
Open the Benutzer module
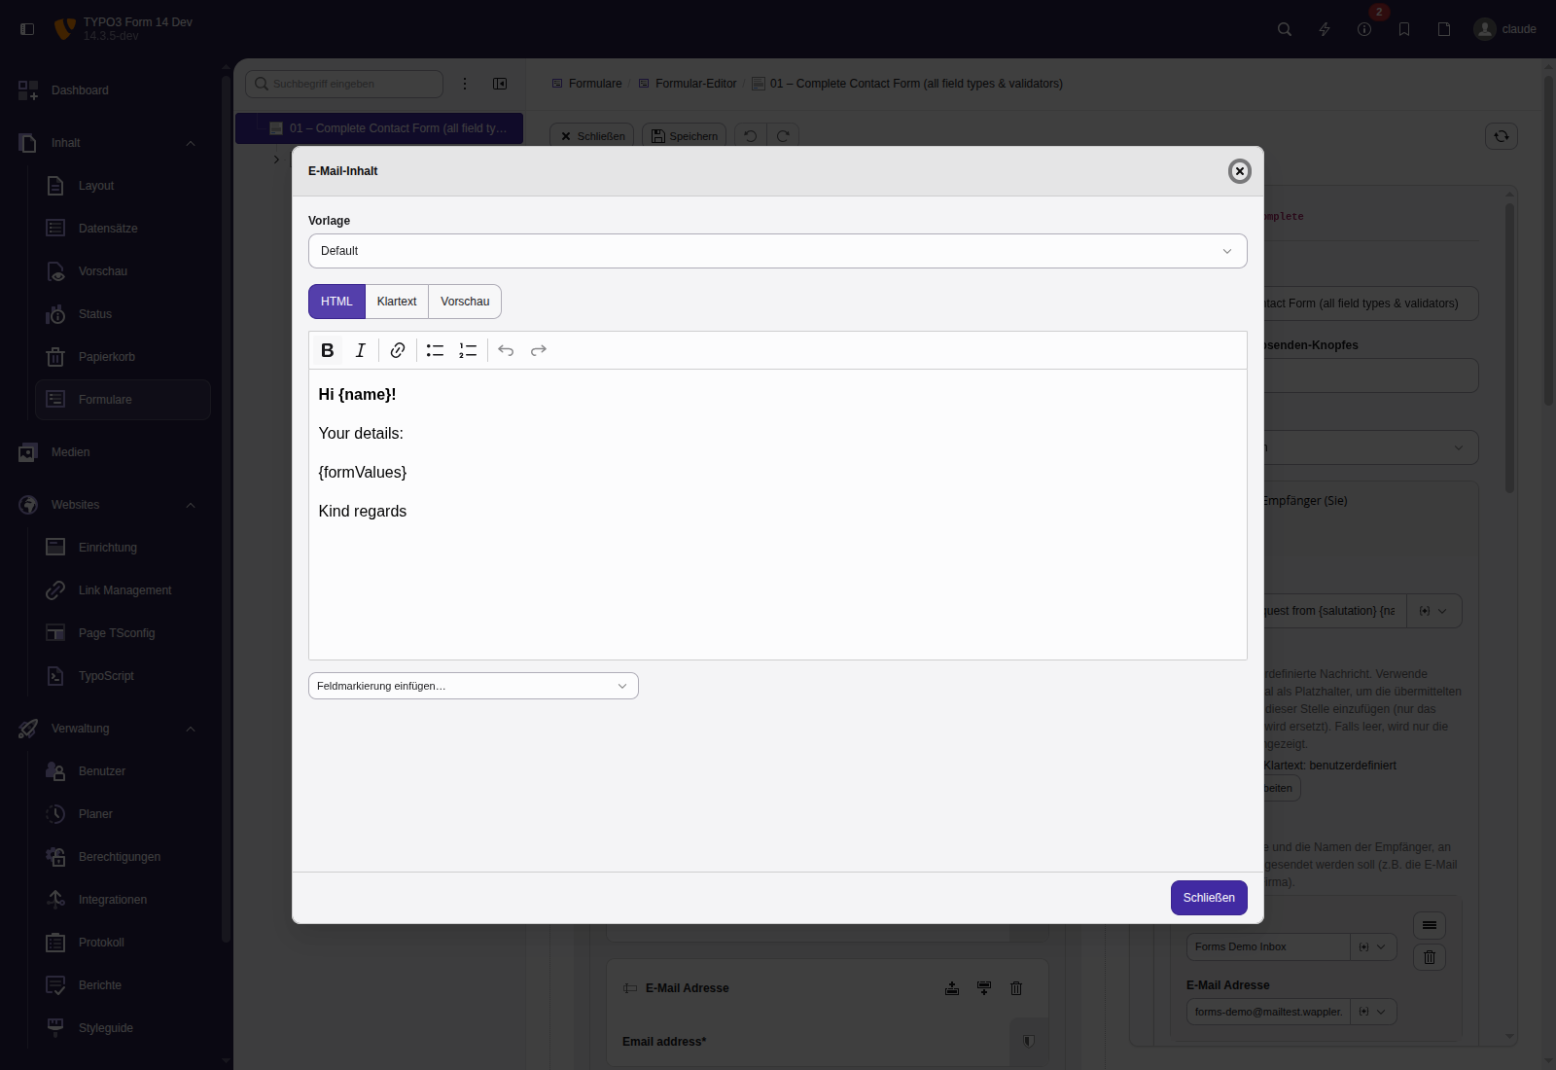123,771
